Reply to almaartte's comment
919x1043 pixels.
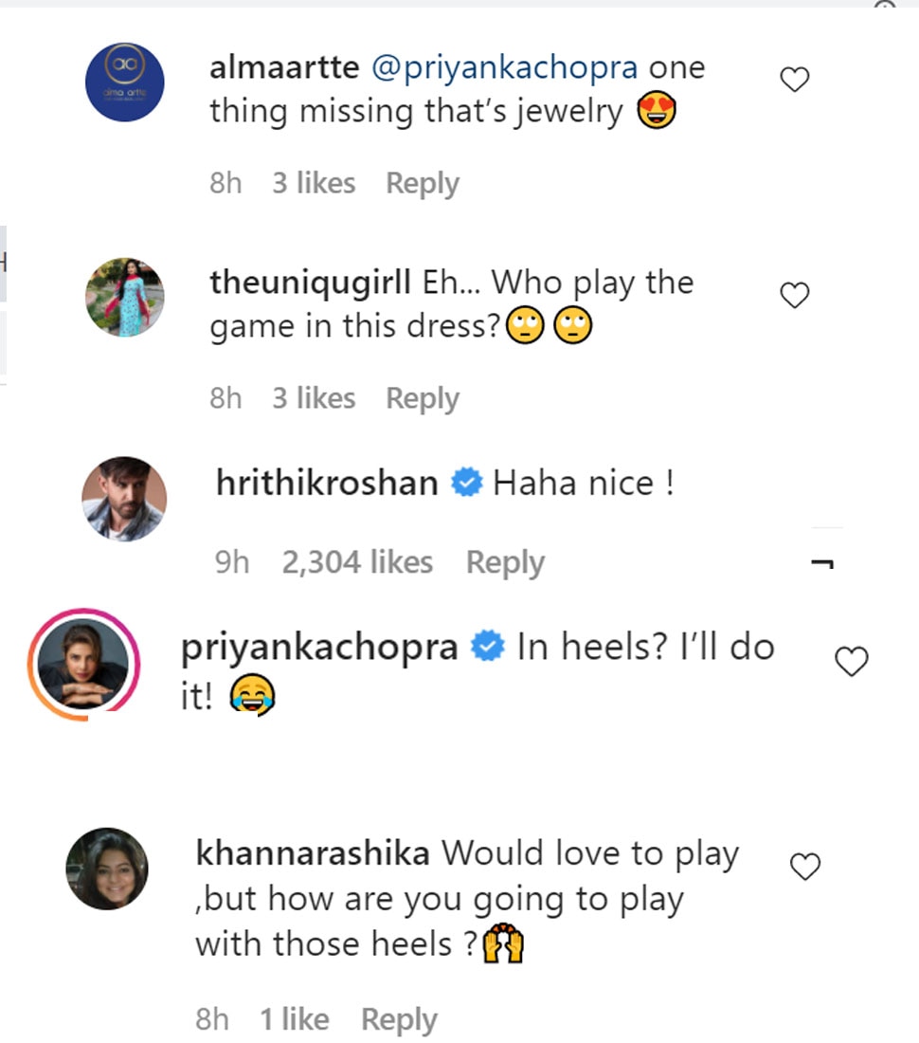pyautogui.click(x=423, y=184)
